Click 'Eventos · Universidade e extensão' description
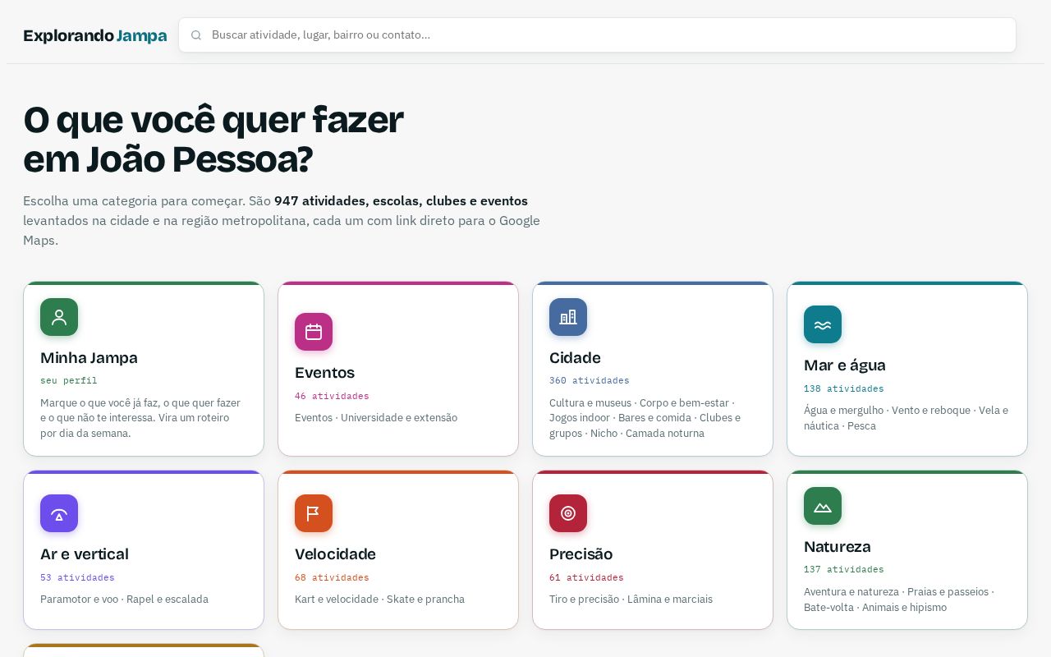The width and height of the screenshot is (1051, 657). [x=376, y=418]
